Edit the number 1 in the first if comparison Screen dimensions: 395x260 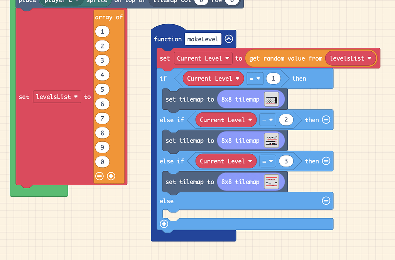coord(273,78)
